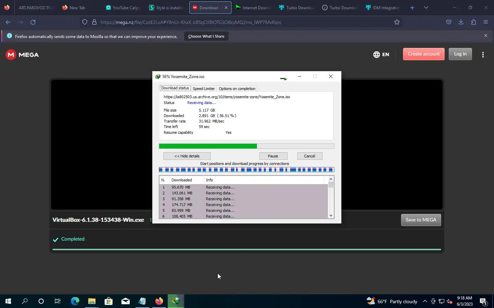This screenshot has width=494, height=308.
Task: Open the EN language selector
Action: pyautogui.click(x=381, y=54)
